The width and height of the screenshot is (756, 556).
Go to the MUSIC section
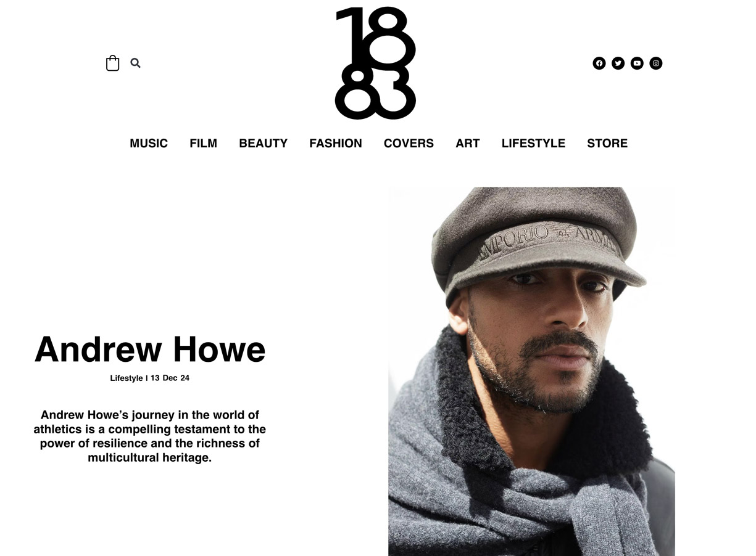click(x=149, y=143)
